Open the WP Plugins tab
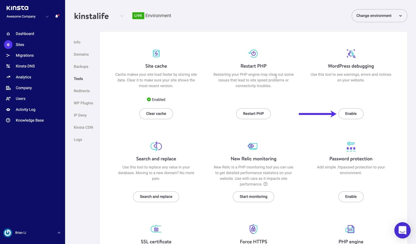 pyautogui.click(x=83, y=103)
